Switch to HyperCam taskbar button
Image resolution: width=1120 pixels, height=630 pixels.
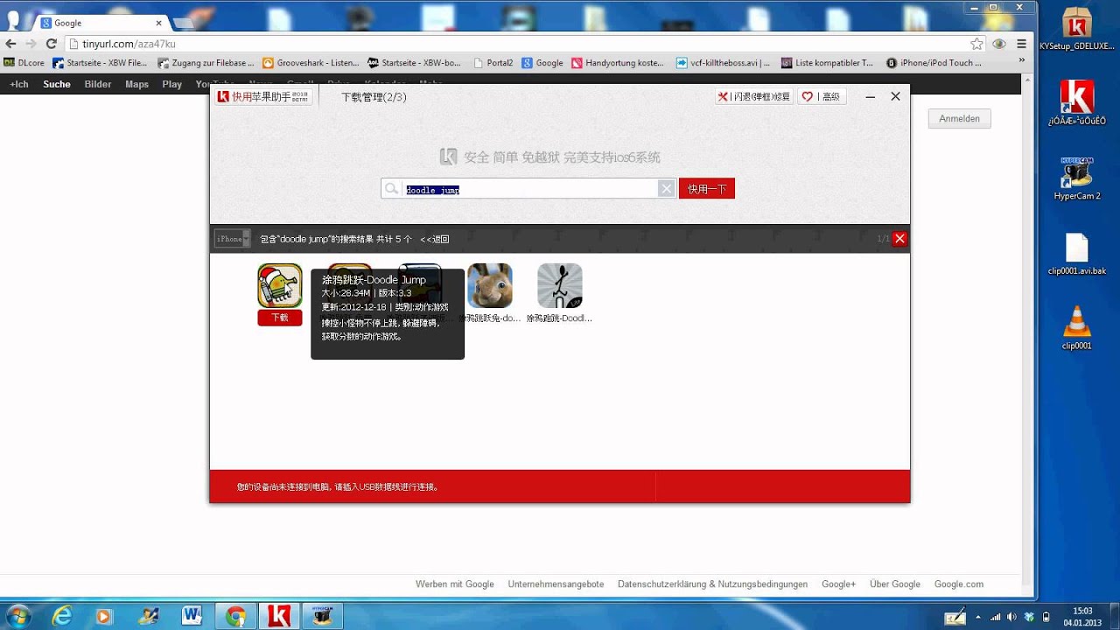323,616
